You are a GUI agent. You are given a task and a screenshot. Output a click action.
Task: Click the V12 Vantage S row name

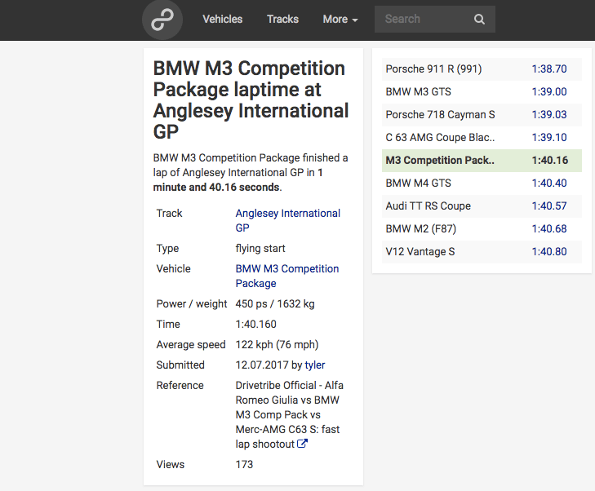point(420,251)
